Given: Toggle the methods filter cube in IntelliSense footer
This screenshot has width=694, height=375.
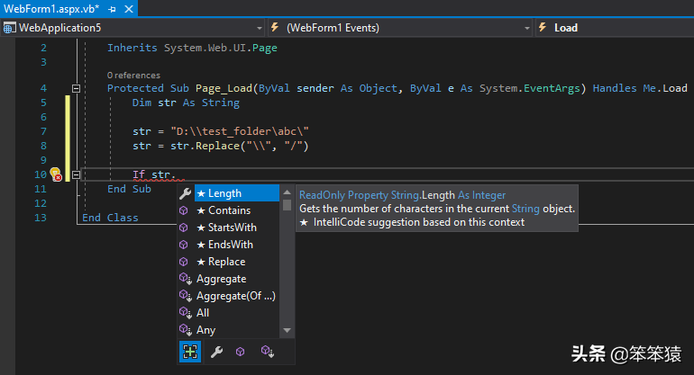Looking at the screenshot, I should click(240, 353).
